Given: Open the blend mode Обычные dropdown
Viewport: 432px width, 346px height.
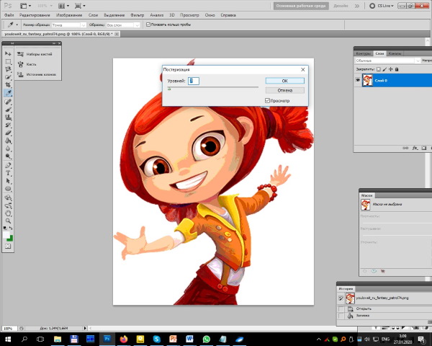Looking at the screenshot, I should tap(387, 61).
